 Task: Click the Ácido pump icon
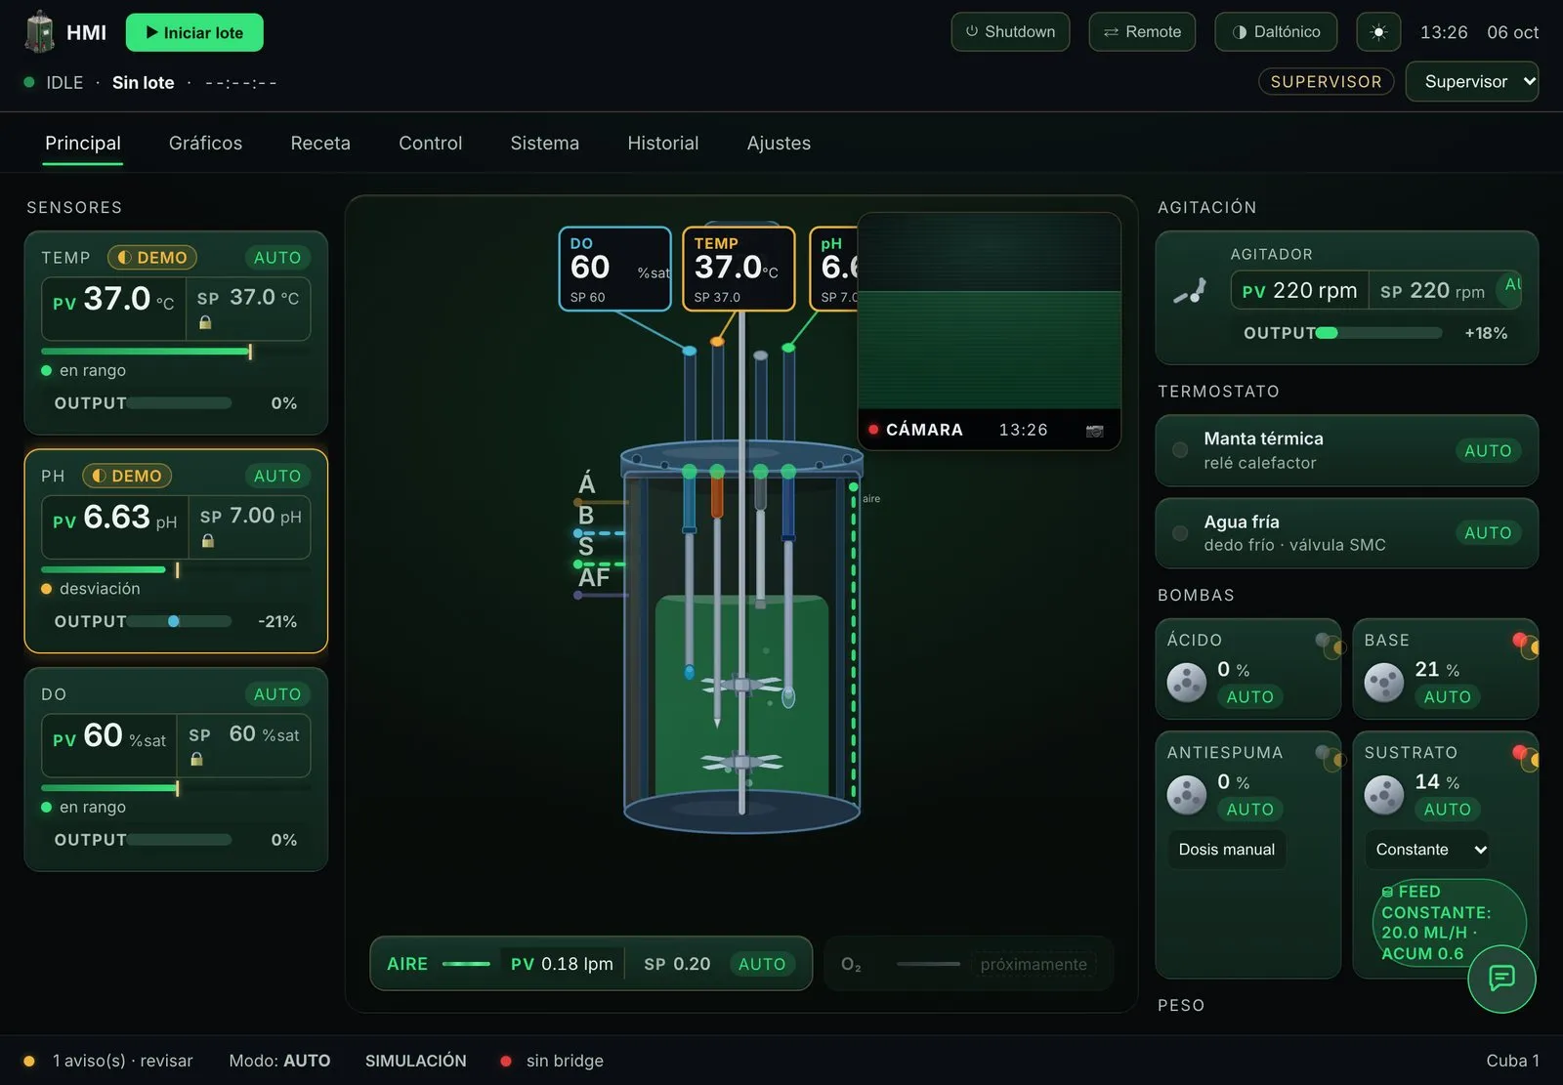(1187, 682)
